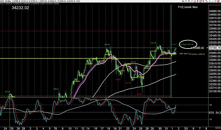Click the red clock circle toolbar icon
This screenshot has height=130, width=221.
tap(200, 1)
